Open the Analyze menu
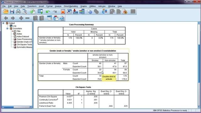201x113 pixels. (x=58, y=6)
